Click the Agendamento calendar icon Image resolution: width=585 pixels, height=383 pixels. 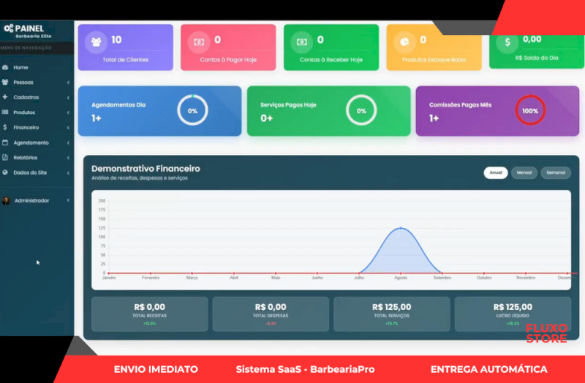click(6, 143)
